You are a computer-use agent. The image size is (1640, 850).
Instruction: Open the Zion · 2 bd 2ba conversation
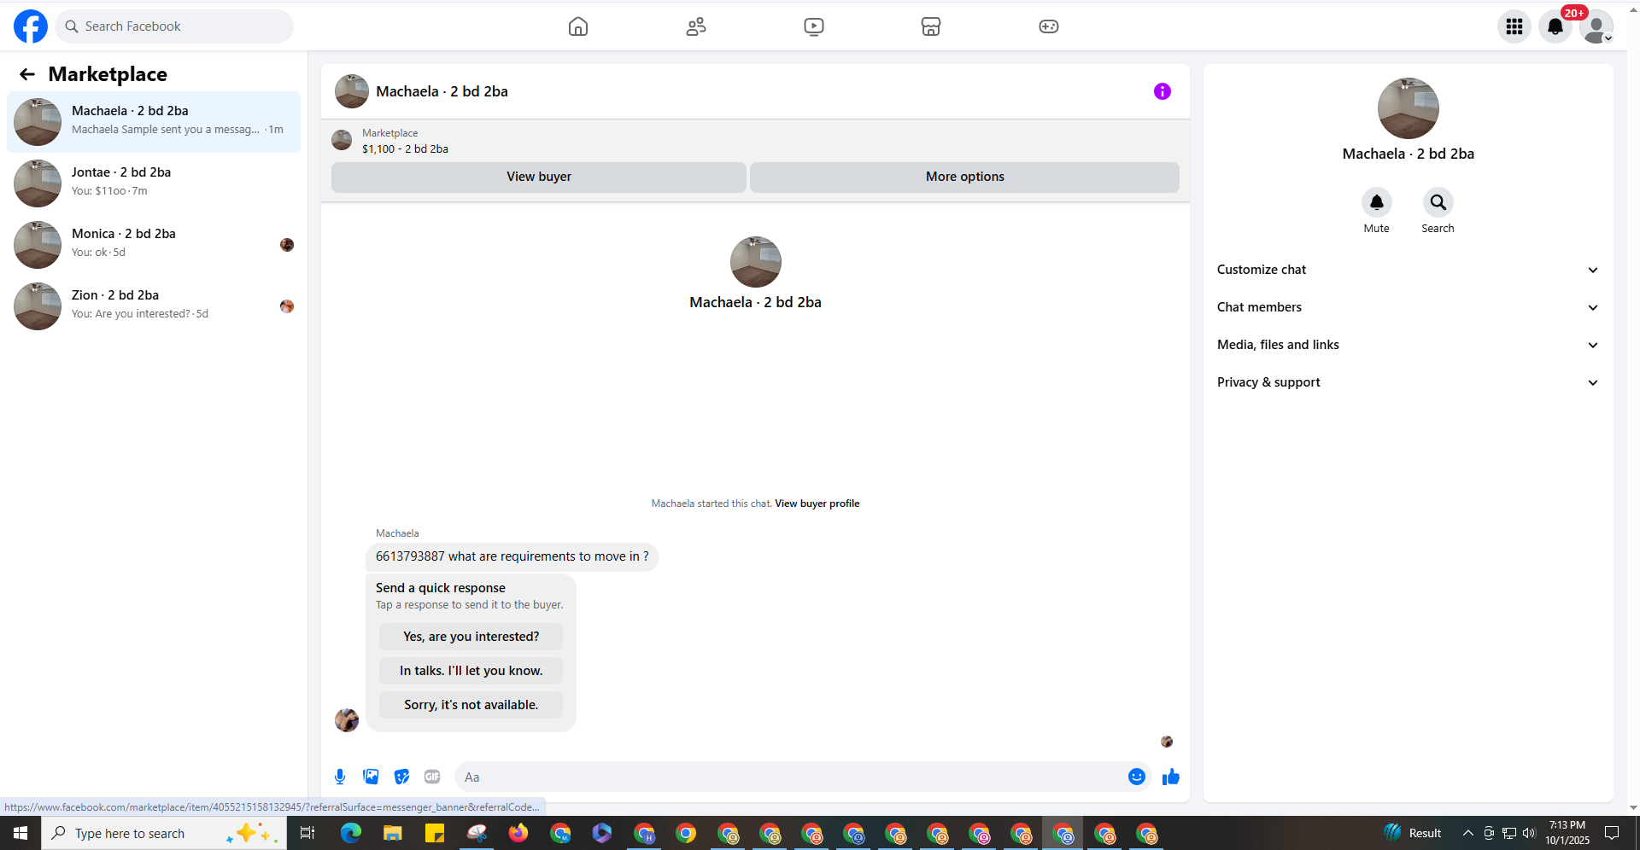154,306
